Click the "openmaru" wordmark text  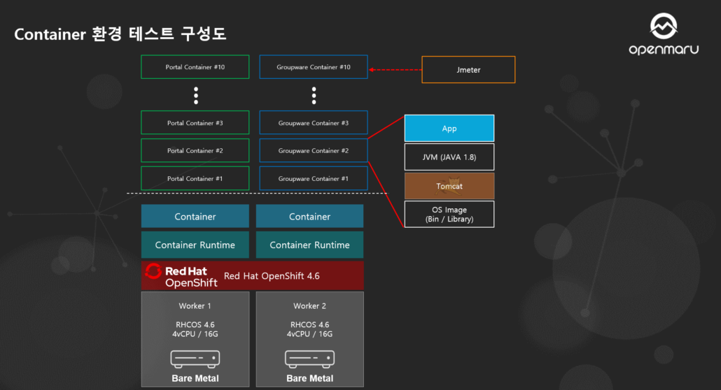(x=664, y=49)
